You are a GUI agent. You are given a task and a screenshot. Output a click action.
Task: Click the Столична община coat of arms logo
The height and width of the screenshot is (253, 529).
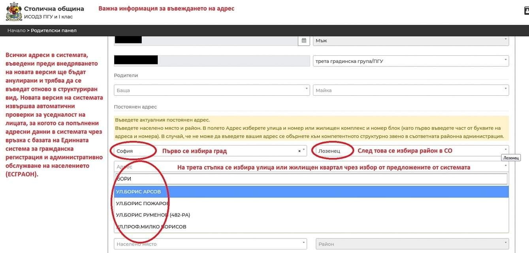tap(14, 12)
